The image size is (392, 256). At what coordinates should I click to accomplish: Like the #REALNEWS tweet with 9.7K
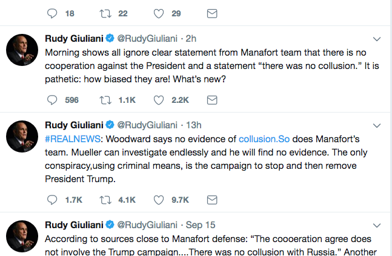point(159,200)
